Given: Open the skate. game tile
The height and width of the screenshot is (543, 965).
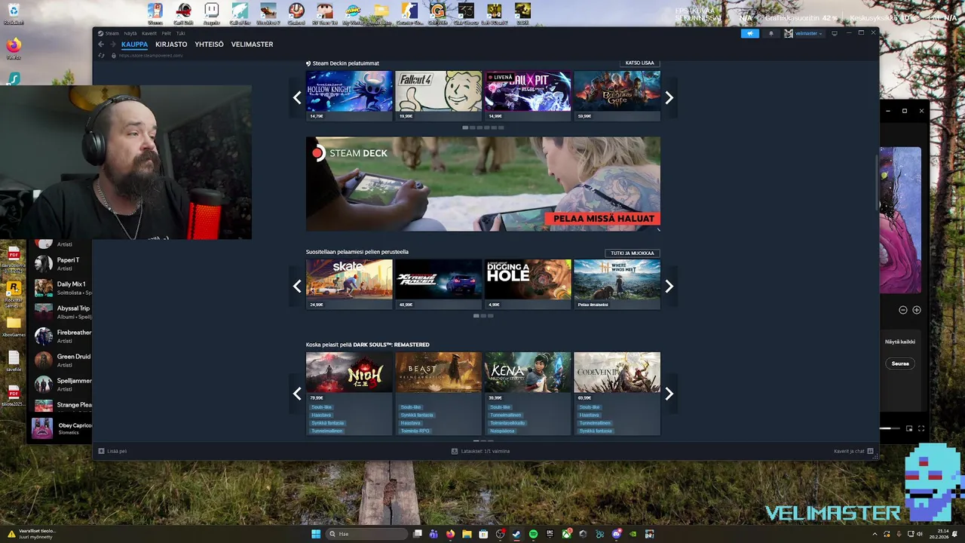Looking at the screenshot, I should pyautogui.click(x=349, y=284).
